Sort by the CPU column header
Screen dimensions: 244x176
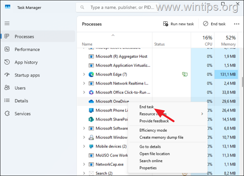pyautogui.click(x=202, y=40)
